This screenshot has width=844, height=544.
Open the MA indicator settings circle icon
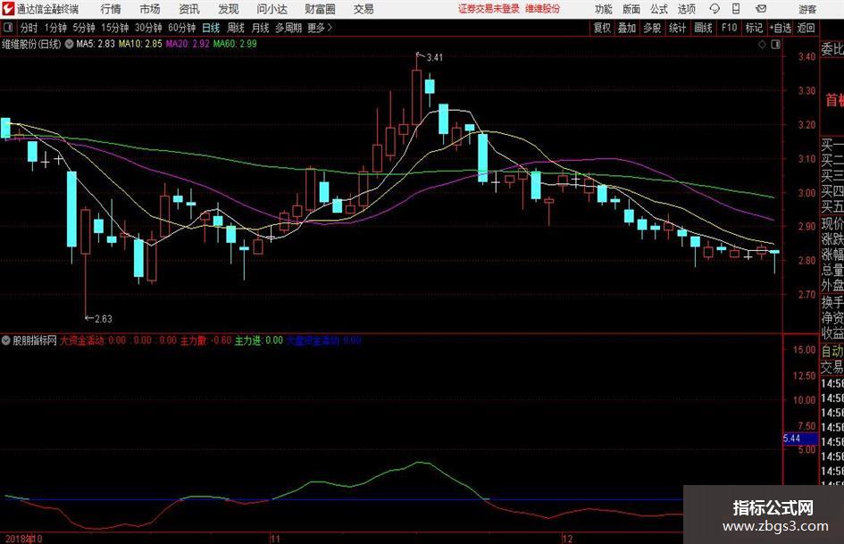(x=69, y=44)
